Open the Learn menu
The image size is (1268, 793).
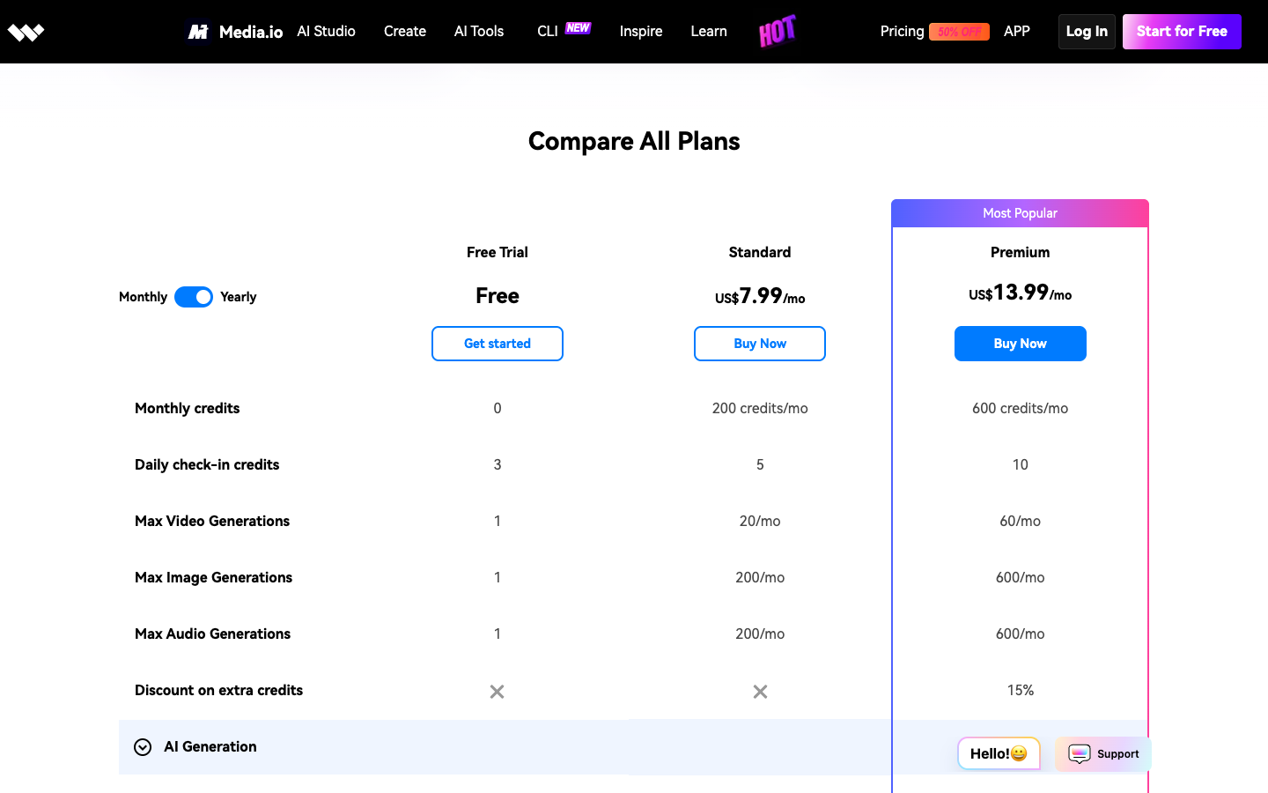point(709,31)
